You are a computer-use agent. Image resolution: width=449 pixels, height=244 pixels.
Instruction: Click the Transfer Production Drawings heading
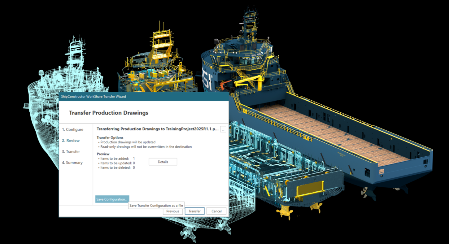pos(109,113)
